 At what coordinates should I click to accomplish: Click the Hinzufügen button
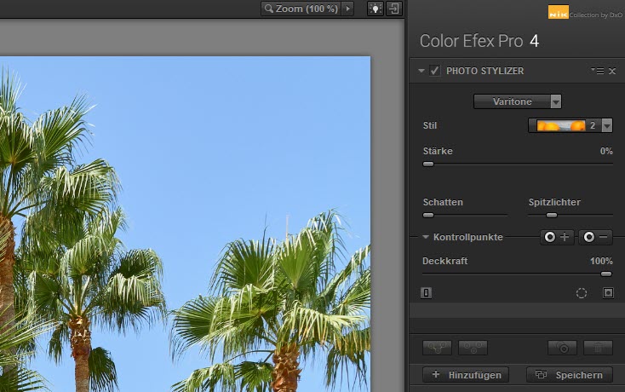466,375
